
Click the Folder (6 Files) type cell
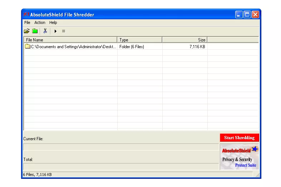pyautogui.click(x=132, y=47)
